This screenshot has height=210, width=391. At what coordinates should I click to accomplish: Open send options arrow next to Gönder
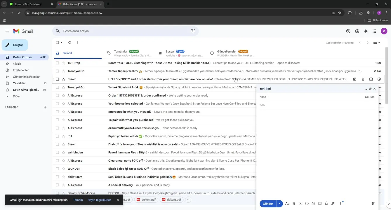[279, 204]
